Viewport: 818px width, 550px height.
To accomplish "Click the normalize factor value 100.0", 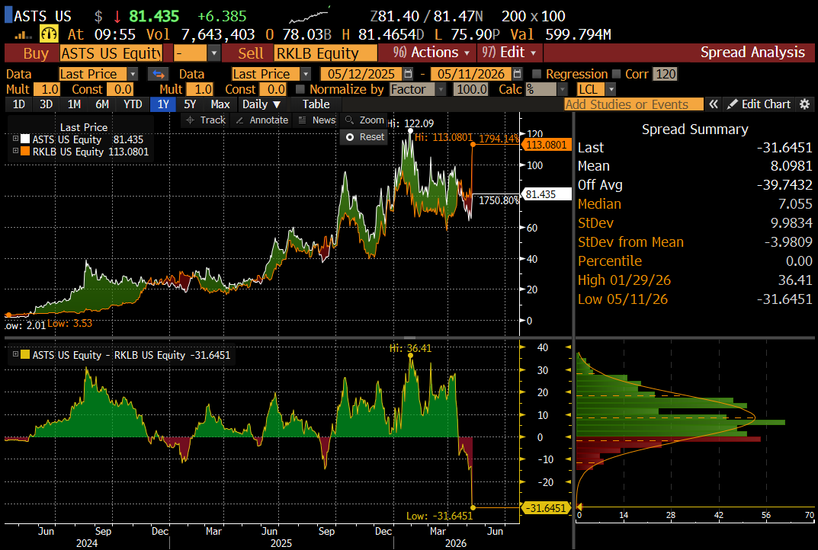I will pos(471,89).
